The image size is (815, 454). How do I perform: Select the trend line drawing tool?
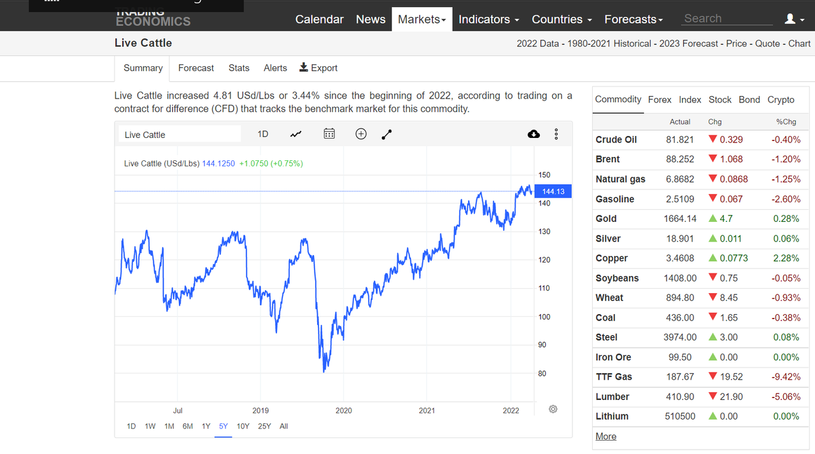pos(386,134)
